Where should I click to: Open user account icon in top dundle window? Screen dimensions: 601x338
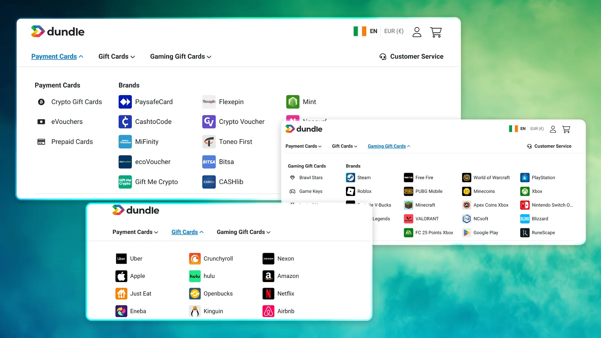coord(417,32)
